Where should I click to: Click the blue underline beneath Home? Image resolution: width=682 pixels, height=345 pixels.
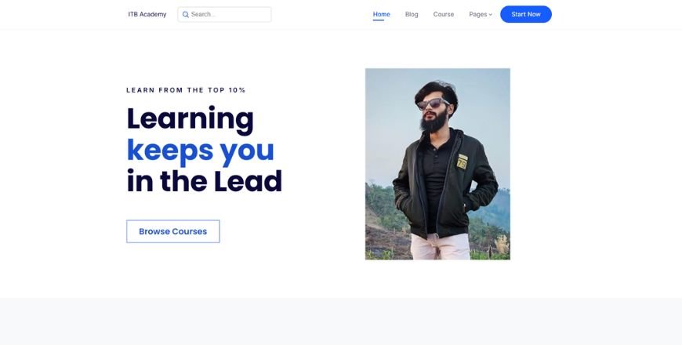379,20
